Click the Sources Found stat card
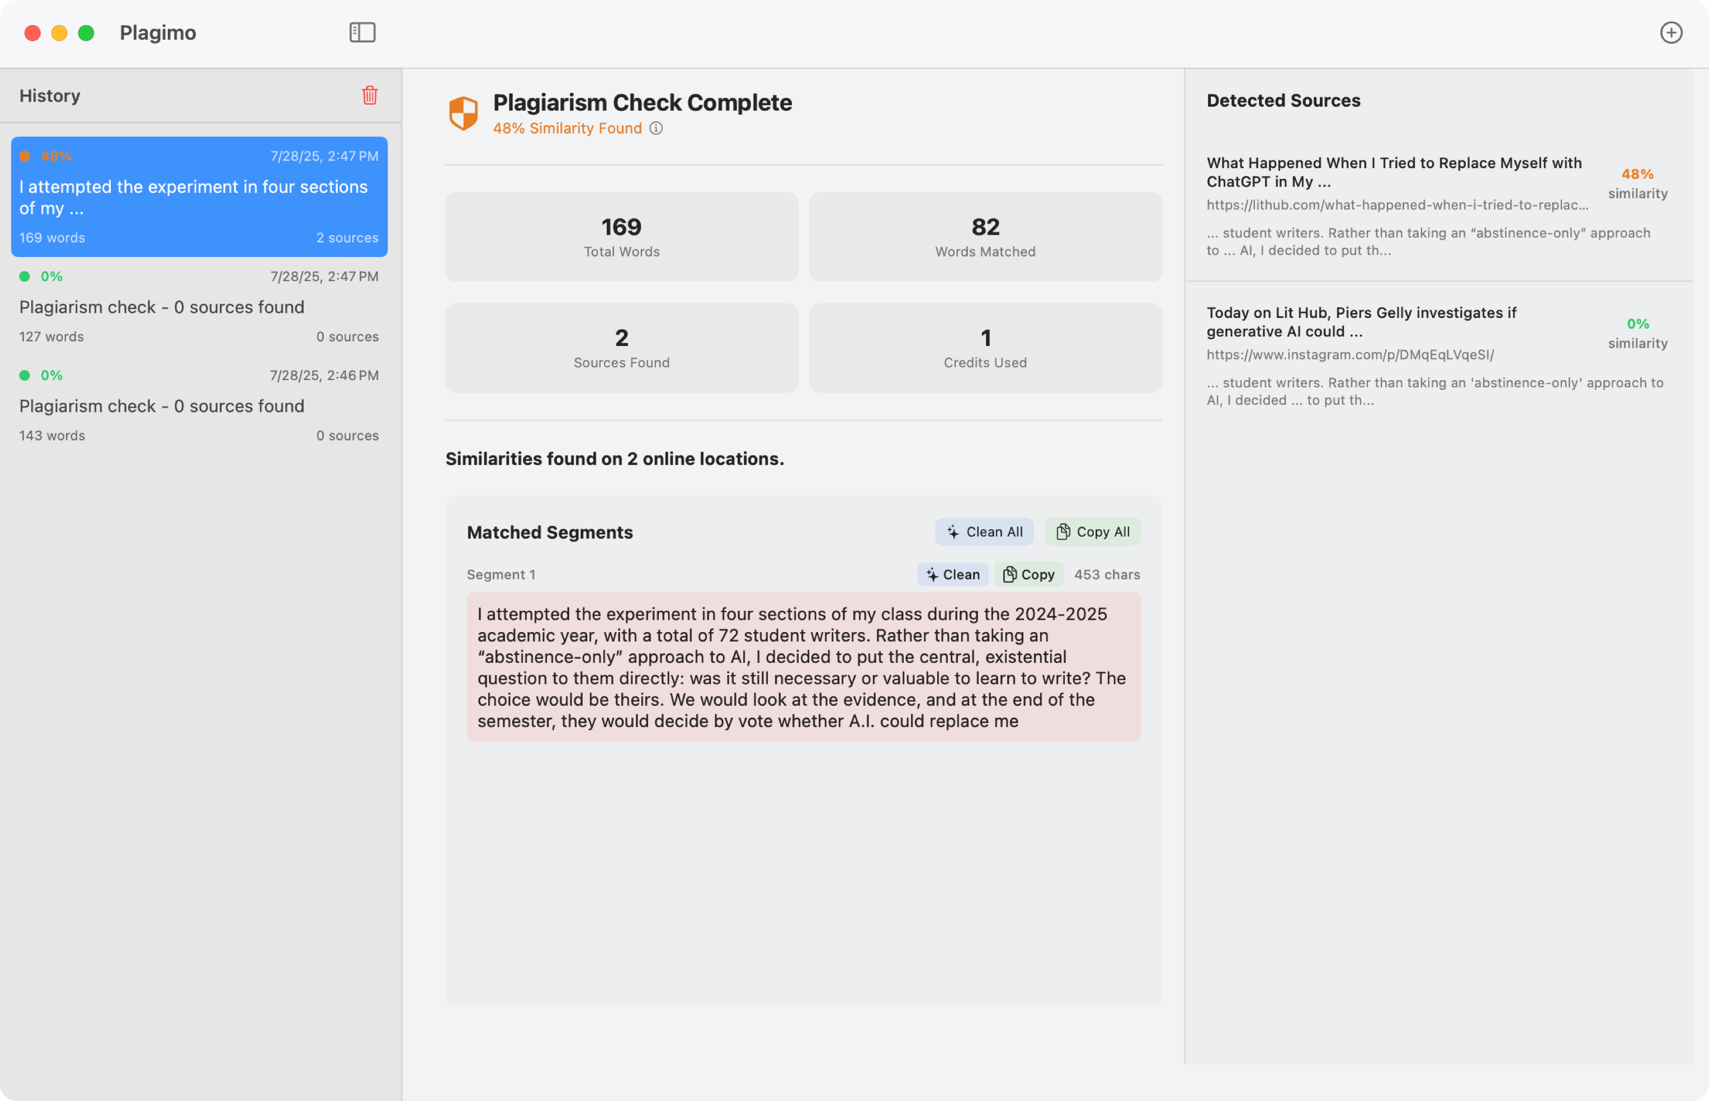 pos(621,348)
